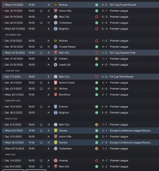The height and width of the screenshot is (171, 159).
Task: Click green win indicator for Brentford match
Action: [97, 95]
